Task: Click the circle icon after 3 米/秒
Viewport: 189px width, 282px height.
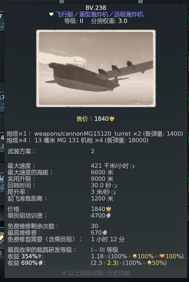Action: [x=113, y=192]
